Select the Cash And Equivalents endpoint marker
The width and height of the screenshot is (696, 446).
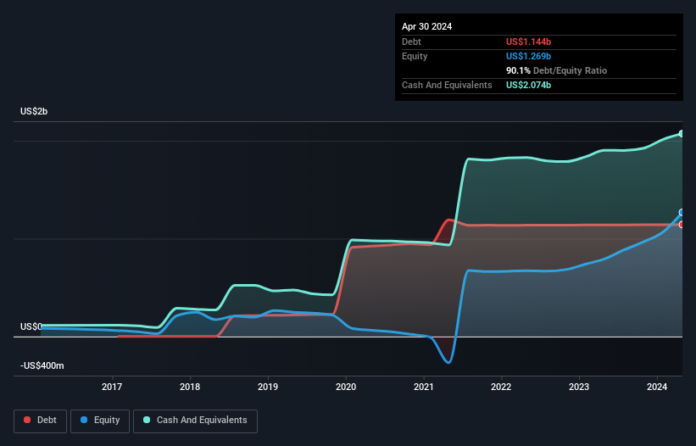(682, 134)
